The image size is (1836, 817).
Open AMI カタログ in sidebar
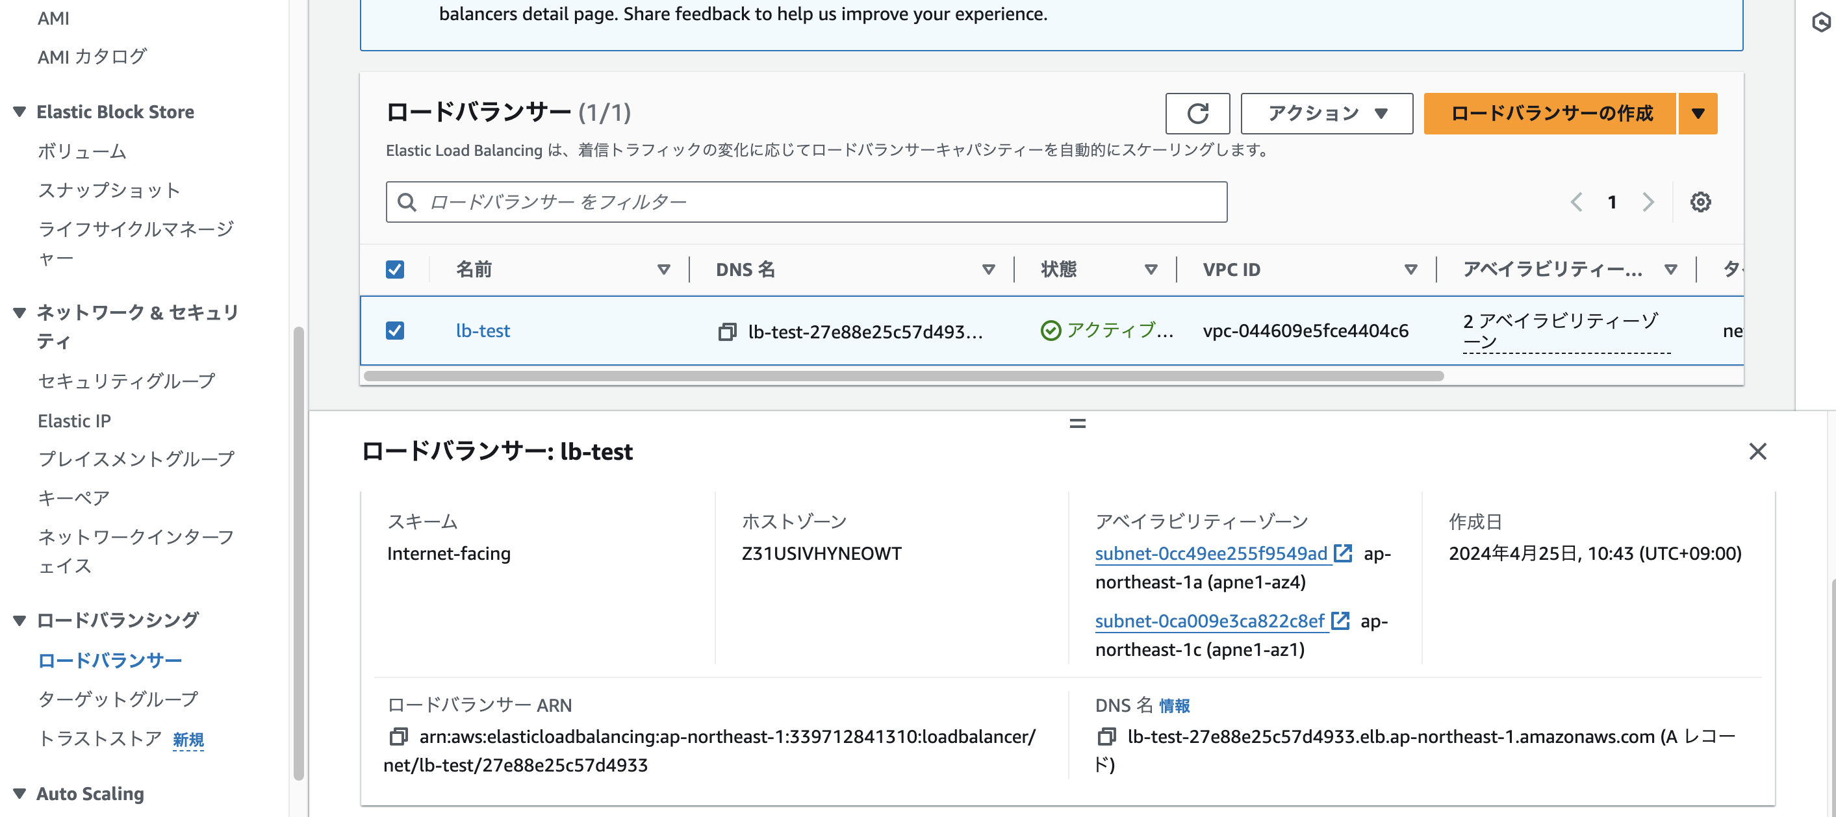[x=92, y=57]
